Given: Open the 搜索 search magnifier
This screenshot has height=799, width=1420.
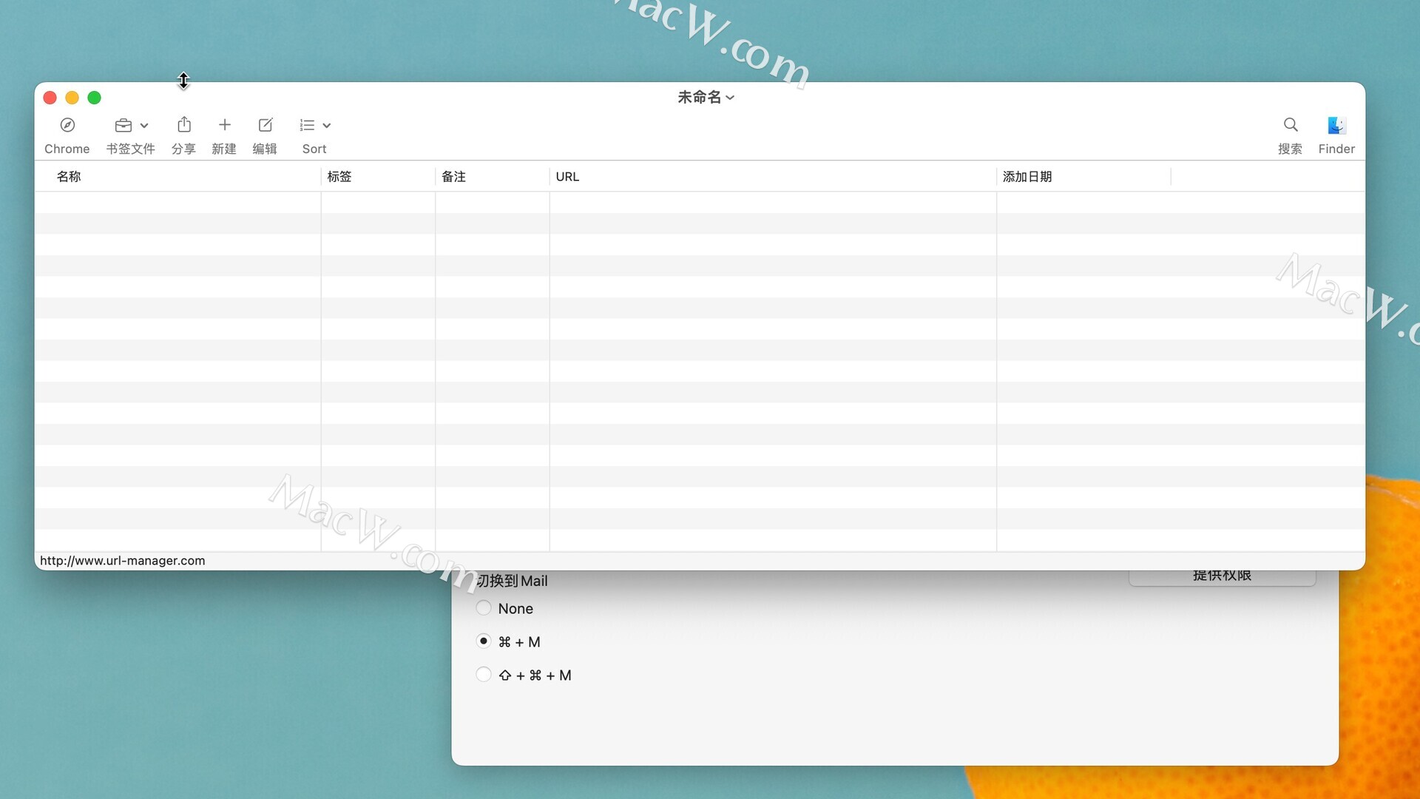Looking at the screenshot, I should pos(1291,124).
